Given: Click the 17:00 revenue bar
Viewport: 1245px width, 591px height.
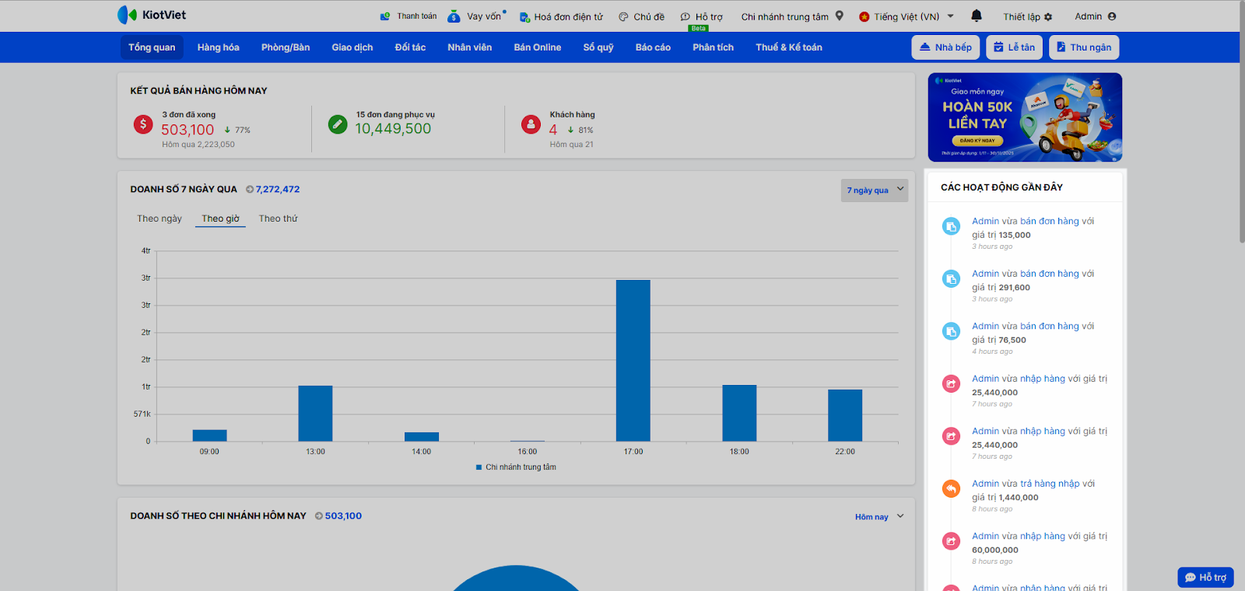Looking at the screenshot, I should point(633,360).
